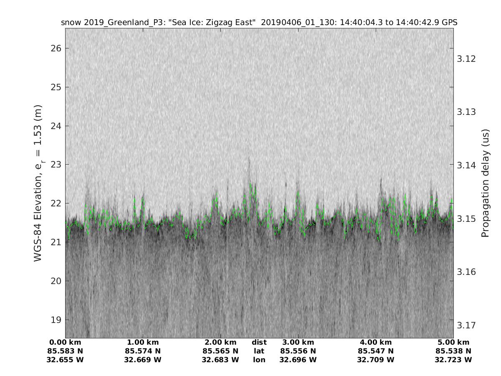Image resolution: width=501 pixels, height=376 pixels.
Task: Select the 1.00 km distance label
Action: (143, 343)
